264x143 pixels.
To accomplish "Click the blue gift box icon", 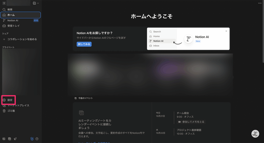I will [x=32, y=139].
